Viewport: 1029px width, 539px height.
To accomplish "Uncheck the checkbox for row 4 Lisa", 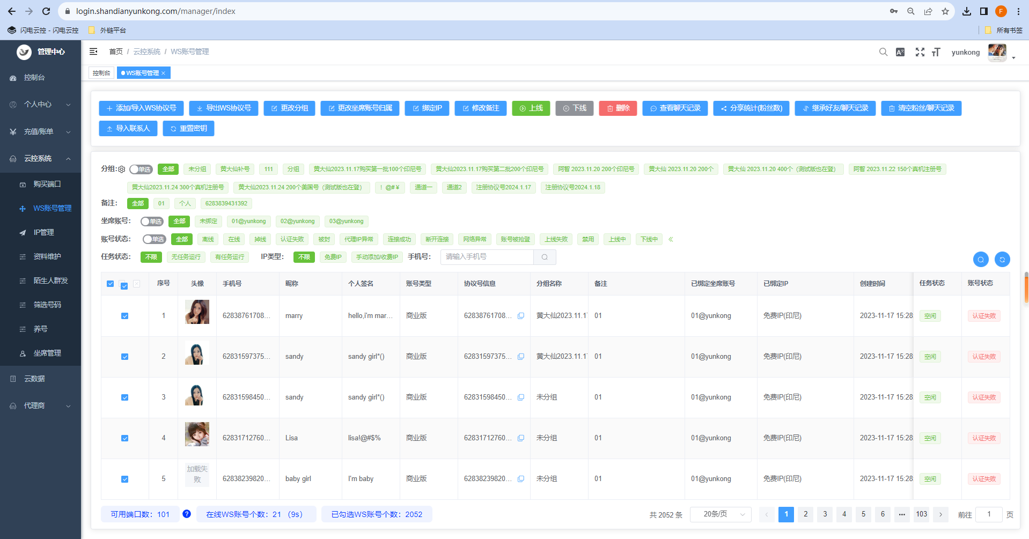I will pyautogui.click(x=124, y=438).
